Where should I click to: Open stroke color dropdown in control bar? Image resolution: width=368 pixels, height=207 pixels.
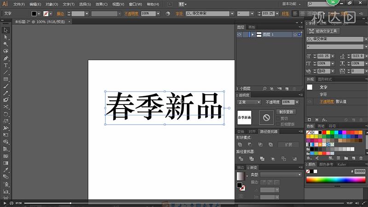coord(51,14)
